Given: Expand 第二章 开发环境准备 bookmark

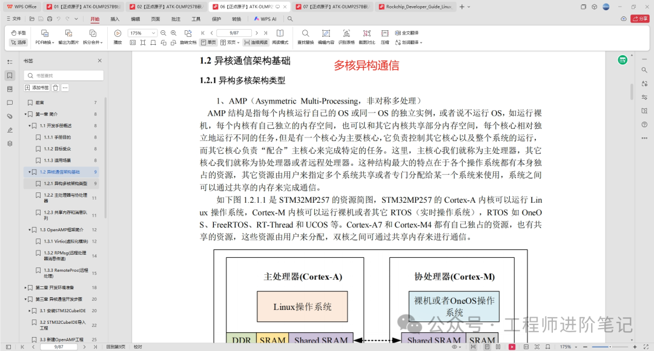Looking at the screenshot, I should click(x=25, y=287).
